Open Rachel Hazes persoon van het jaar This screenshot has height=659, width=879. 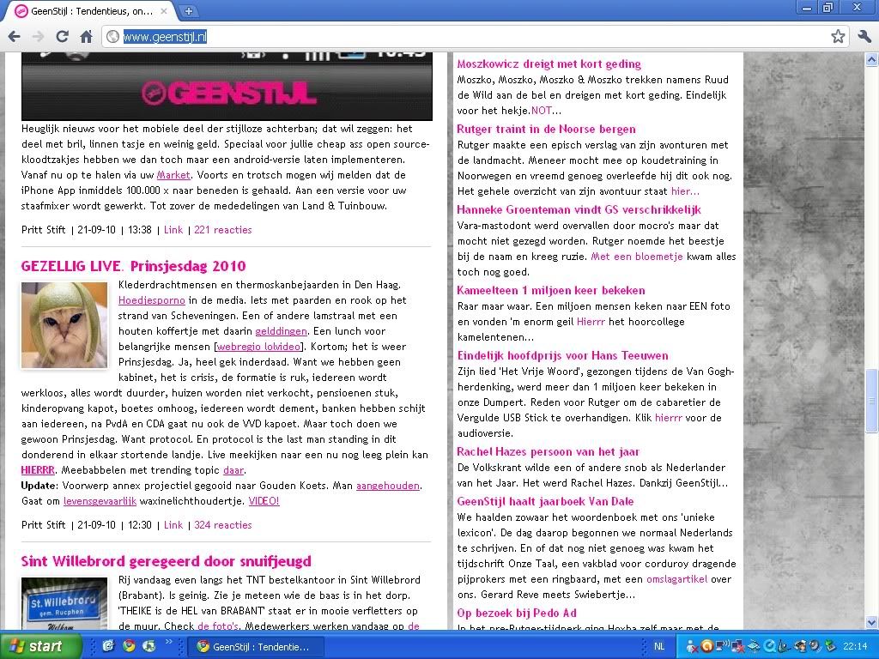click(549, 451)
